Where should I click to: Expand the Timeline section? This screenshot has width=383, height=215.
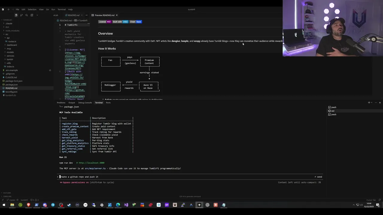7,196
